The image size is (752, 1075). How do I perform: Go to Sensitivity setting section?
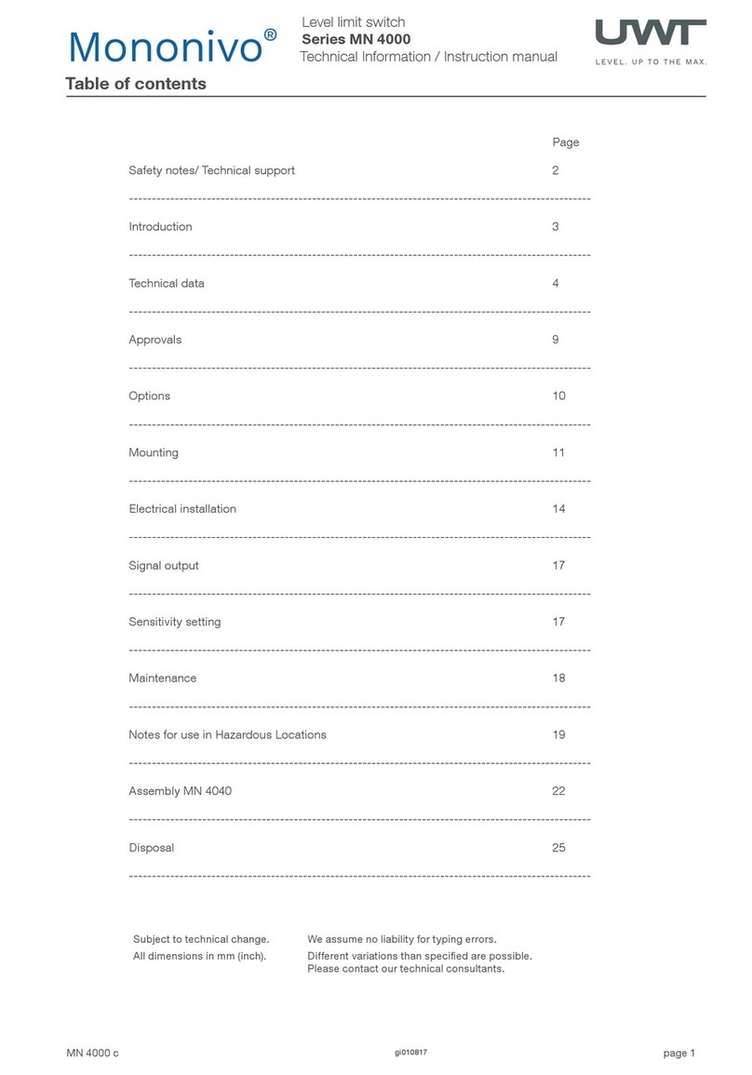175,622
